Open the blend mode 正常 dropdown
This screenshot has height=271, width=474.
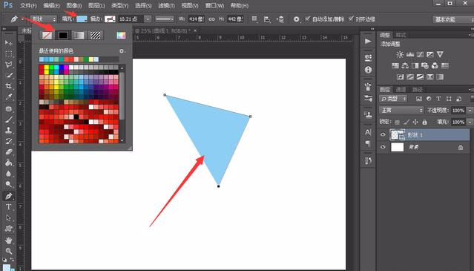point(401,111)
